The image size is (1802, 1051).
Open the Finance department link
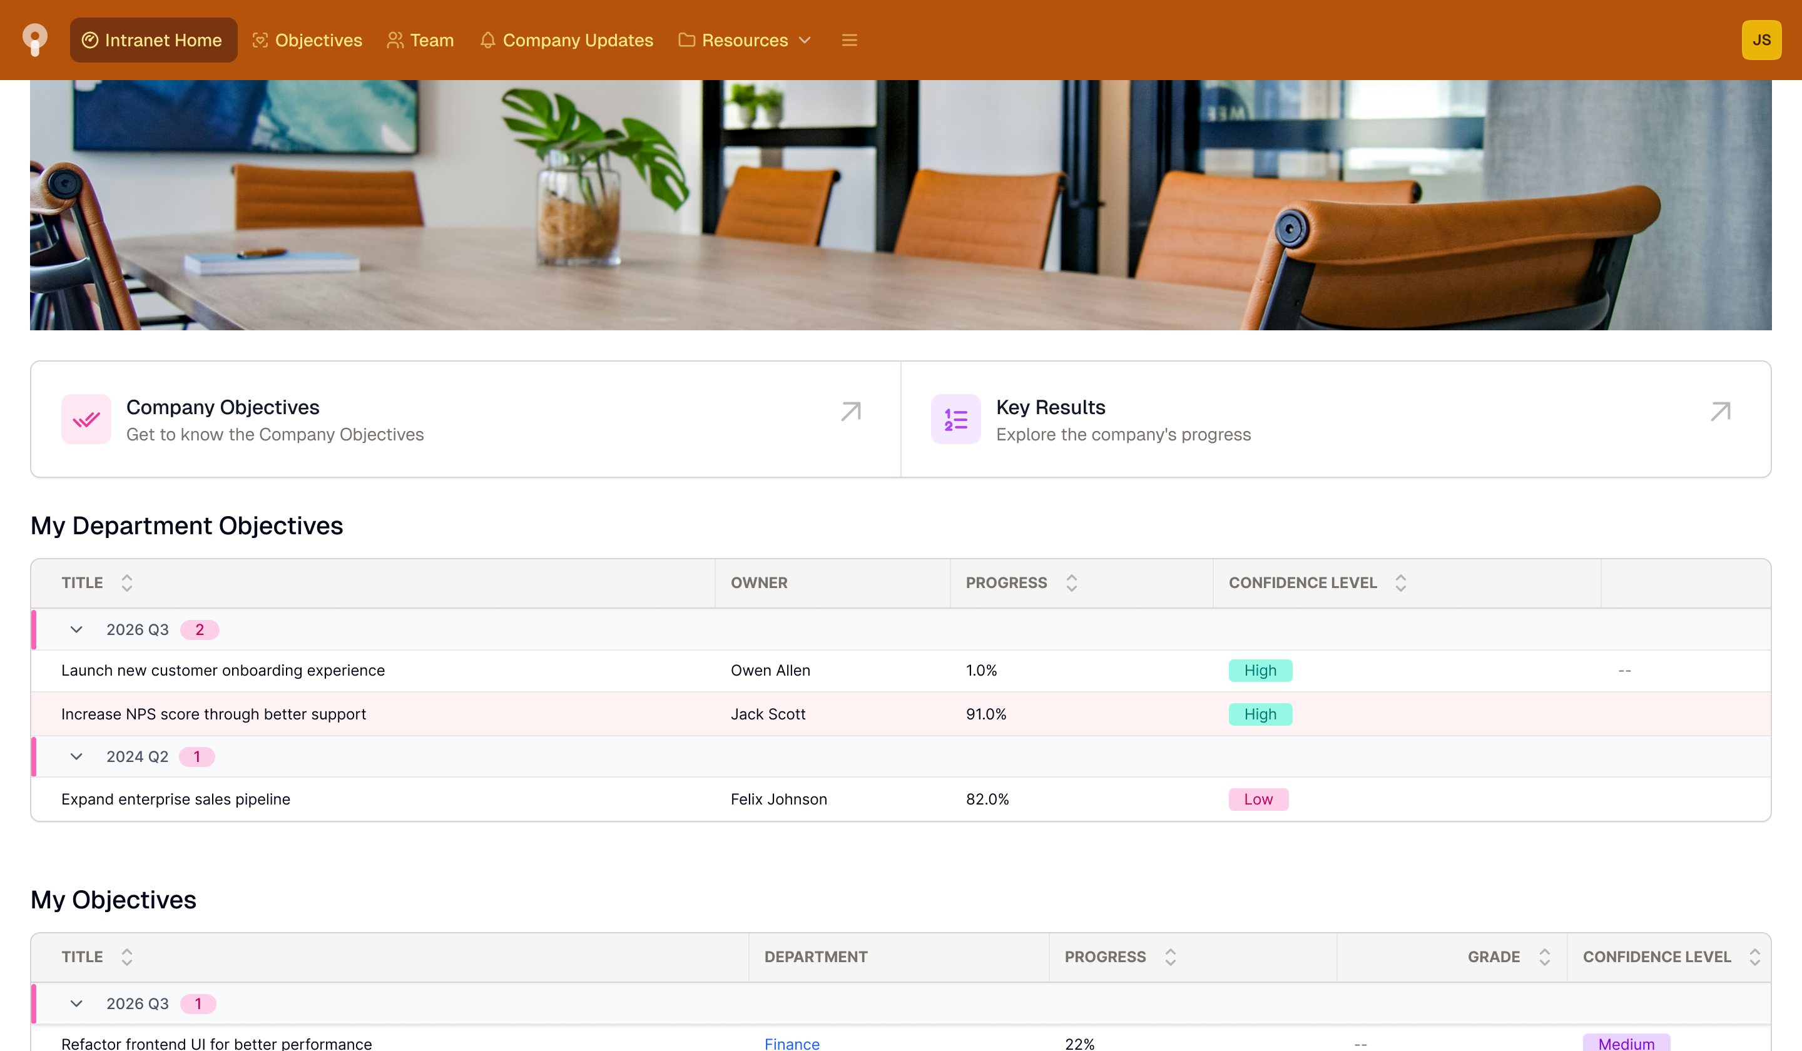[792, 1043]
